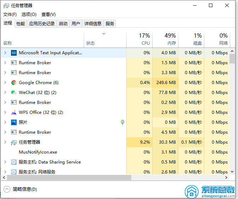Screen dimensions: 238x199
Task: Click the 249.6 MB memory value
Action: coord(166,83)
